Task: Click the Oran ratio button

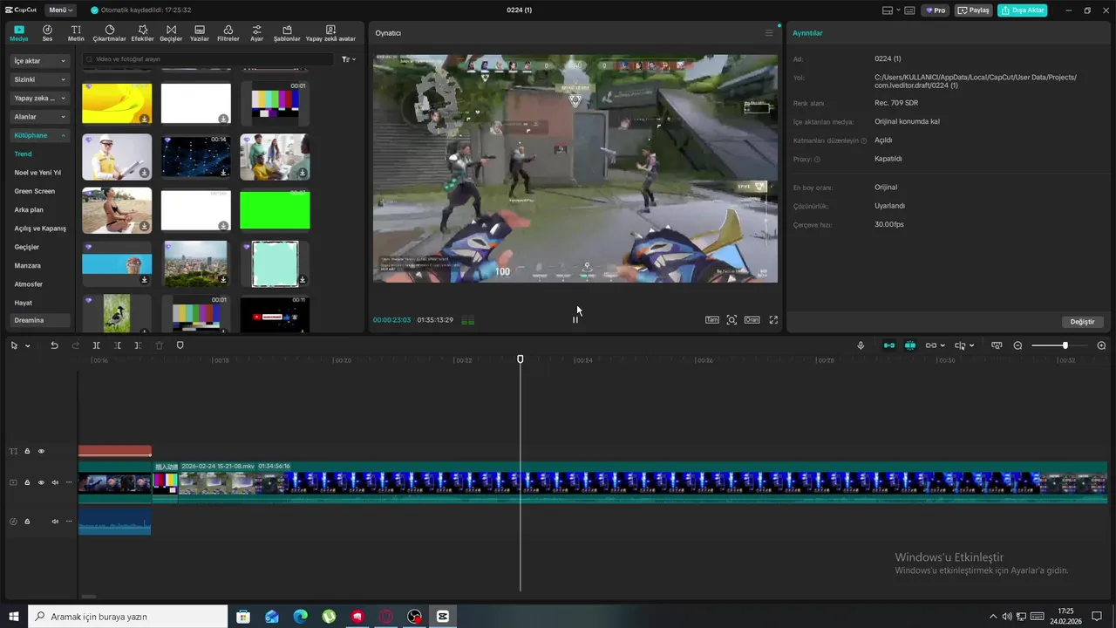Action: tap(752, 320)
